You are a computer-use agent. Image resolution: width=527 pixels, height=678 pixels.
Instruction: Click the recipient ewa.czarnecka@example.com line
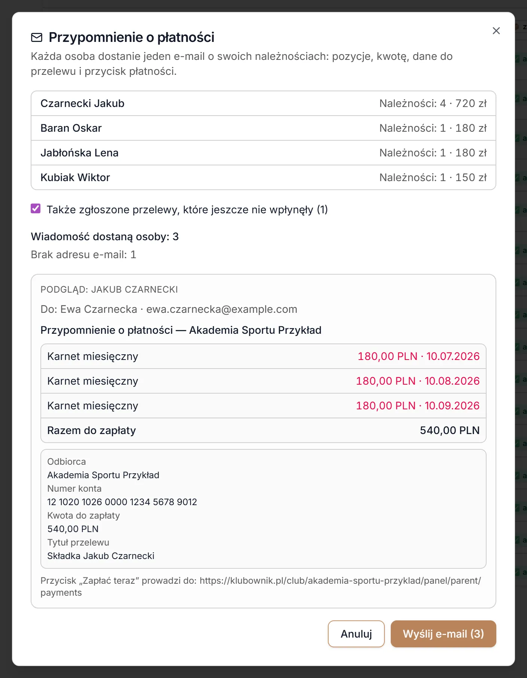pos(169,309)
